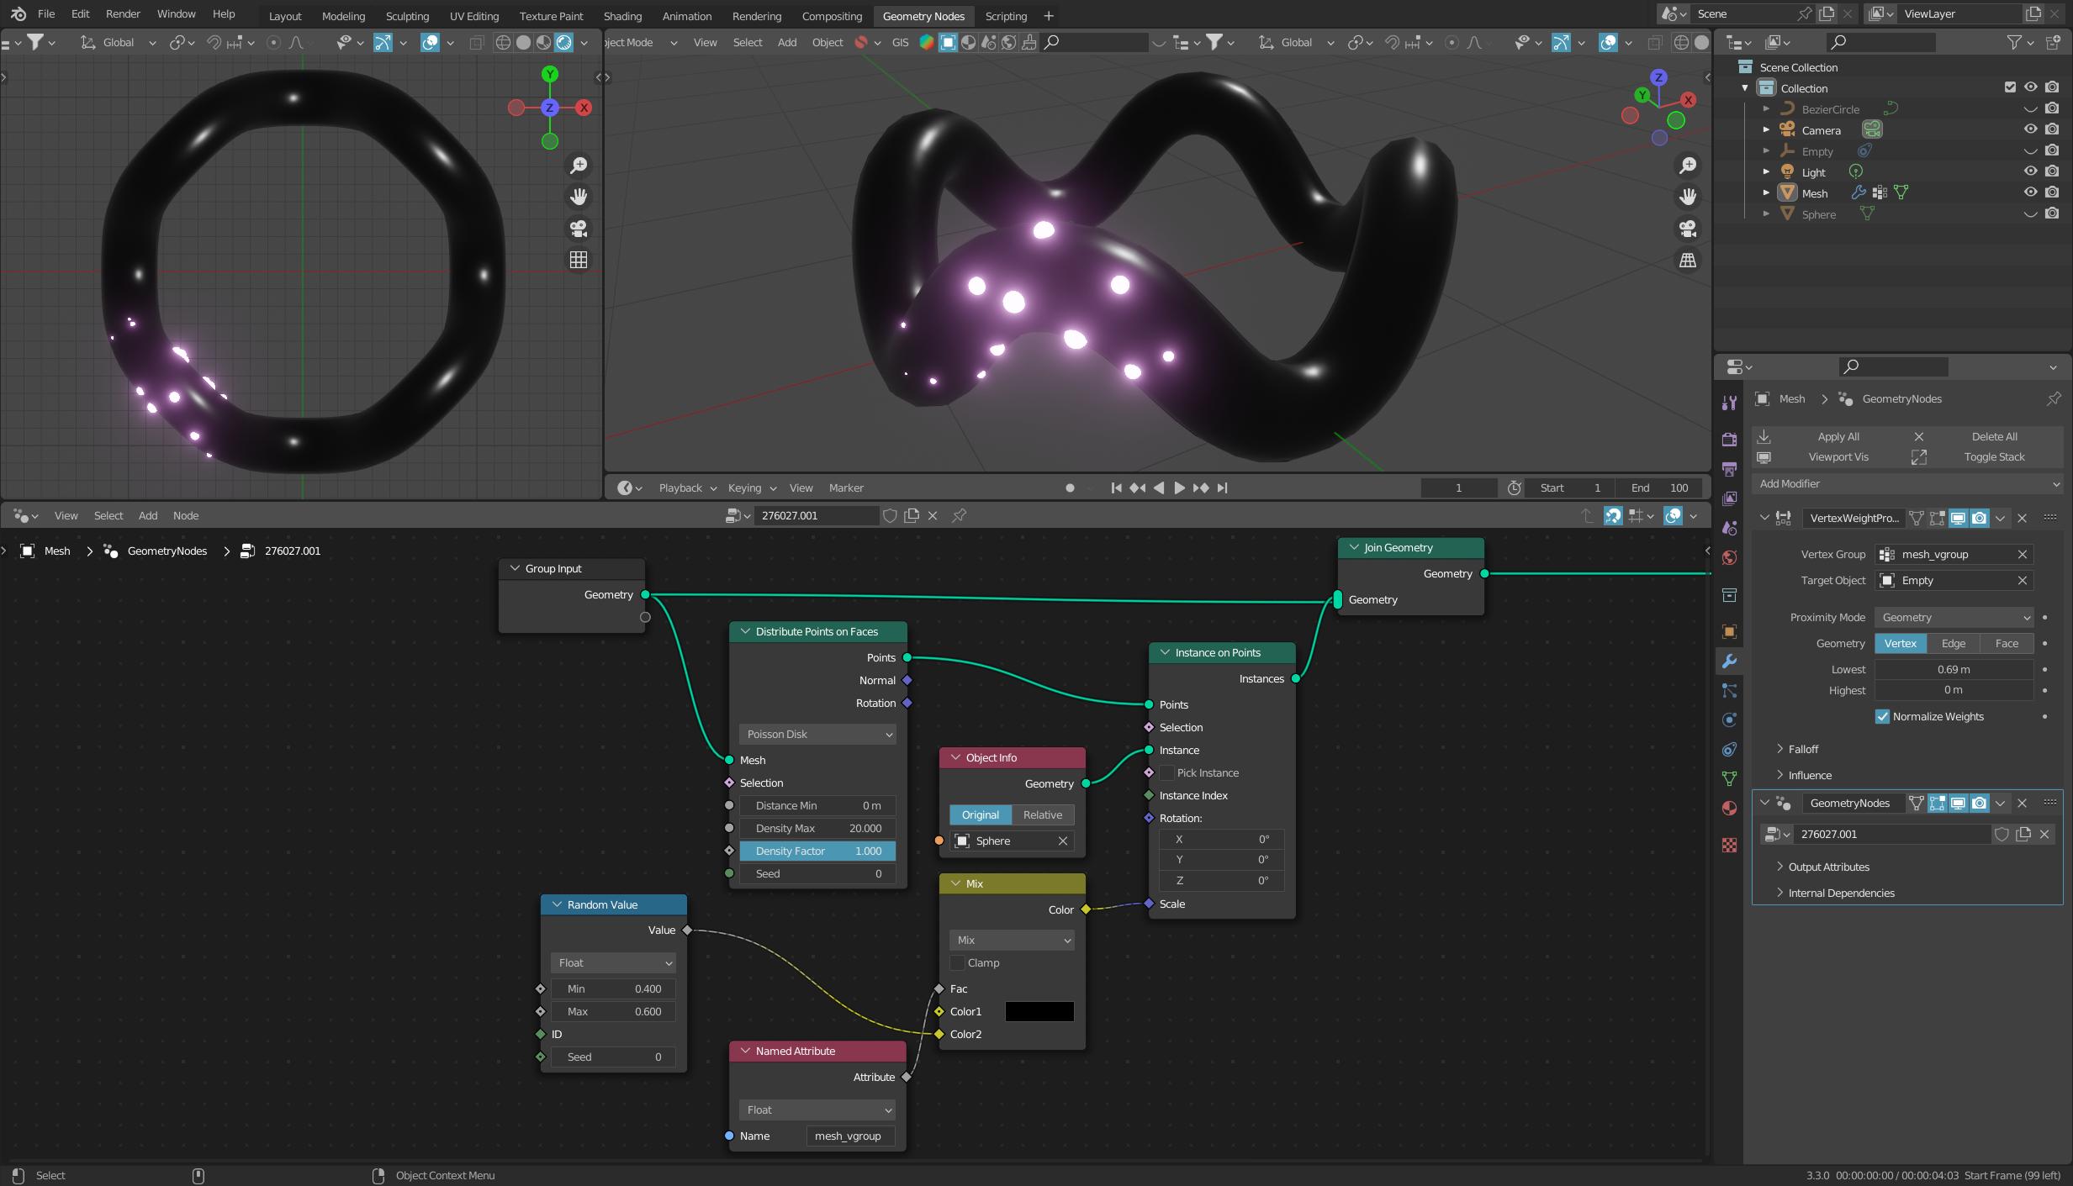Switch to the Scripting workspace tab
2073x1186 pixels.
pyautogui.click(x=1006, y=16)
